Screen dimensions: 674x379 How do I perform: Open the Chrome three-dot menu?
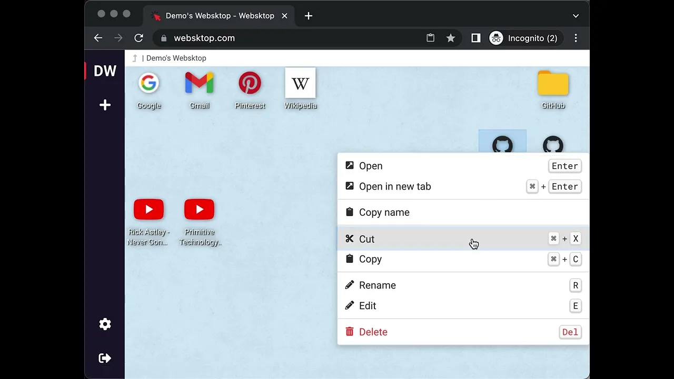coord(576,38)
